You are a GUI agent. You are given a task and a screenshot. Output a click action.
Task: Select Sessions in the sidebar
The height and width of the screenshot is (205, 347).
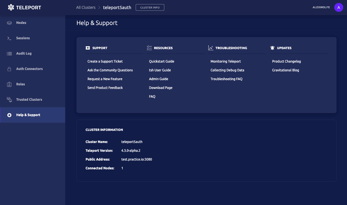pyautogui.click(x=23, y=38)
